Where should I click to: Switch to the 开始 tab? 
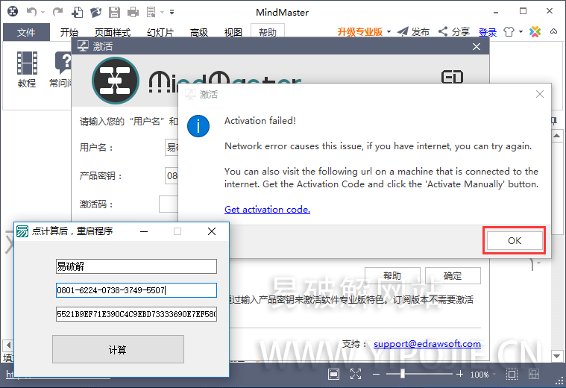coord(69,32)
